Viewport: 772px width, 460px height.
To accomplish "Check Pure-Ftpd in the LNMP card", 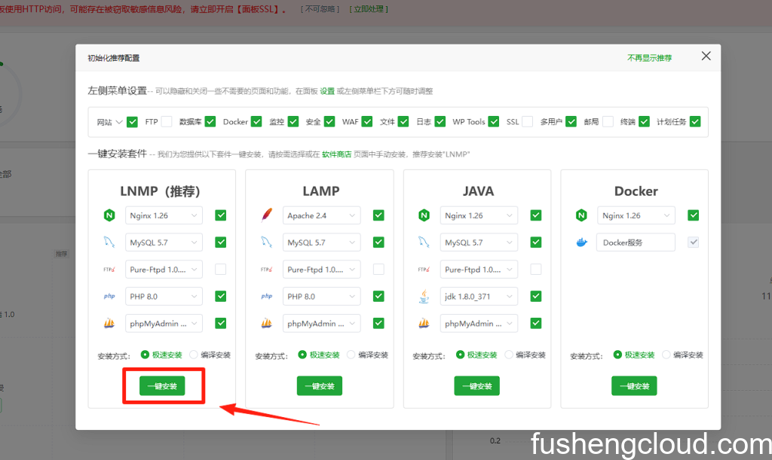I will click(221, 270).
